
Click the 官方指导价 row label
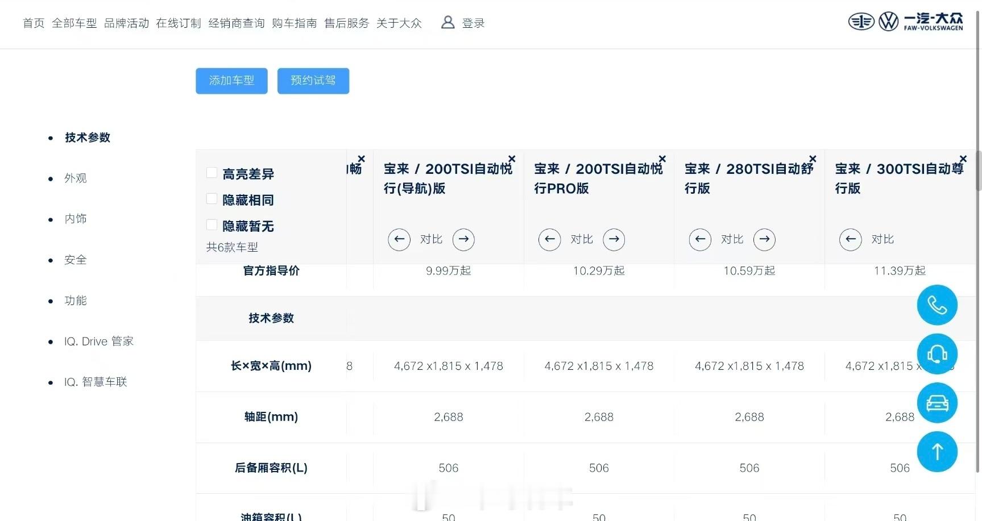point(271,271)
